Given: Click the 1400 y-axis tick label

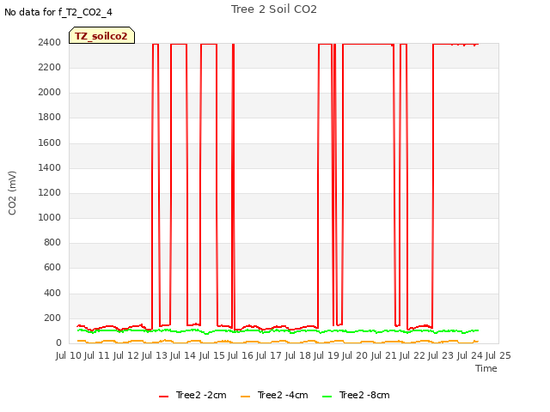Looking at the screenshot, I should coord(50,167).
